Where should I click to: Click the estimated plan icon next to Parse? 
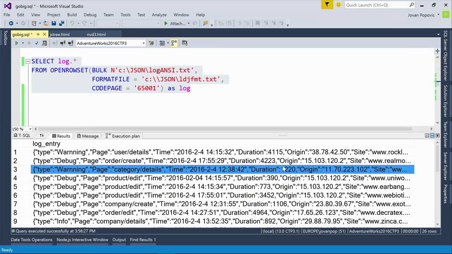click(44, 43)
